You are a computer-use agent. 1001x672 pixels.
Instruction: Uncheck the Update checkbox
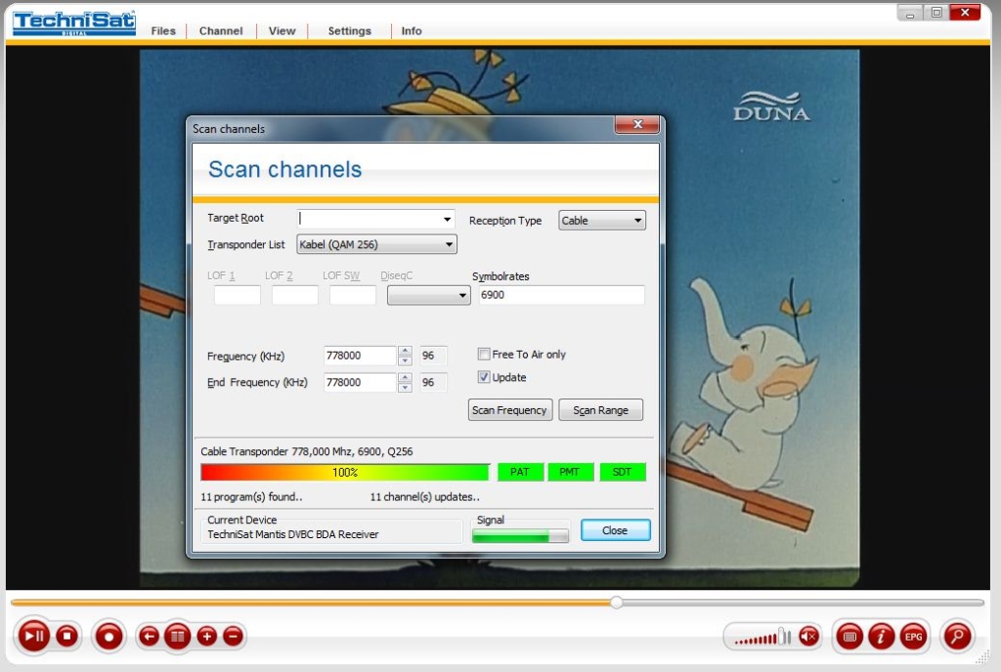click(x=484, y=377)
